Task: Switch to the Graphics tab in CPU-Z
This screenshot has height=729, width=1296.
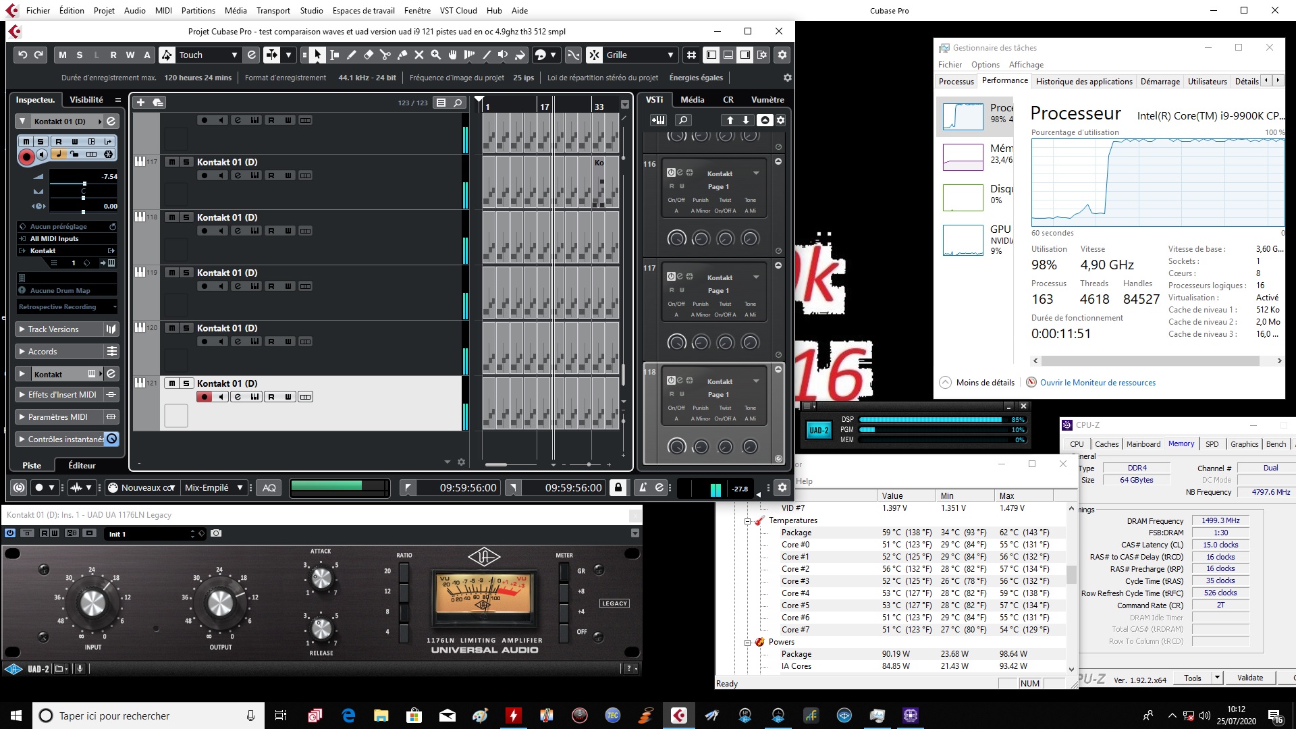Action: point(1244,444)
